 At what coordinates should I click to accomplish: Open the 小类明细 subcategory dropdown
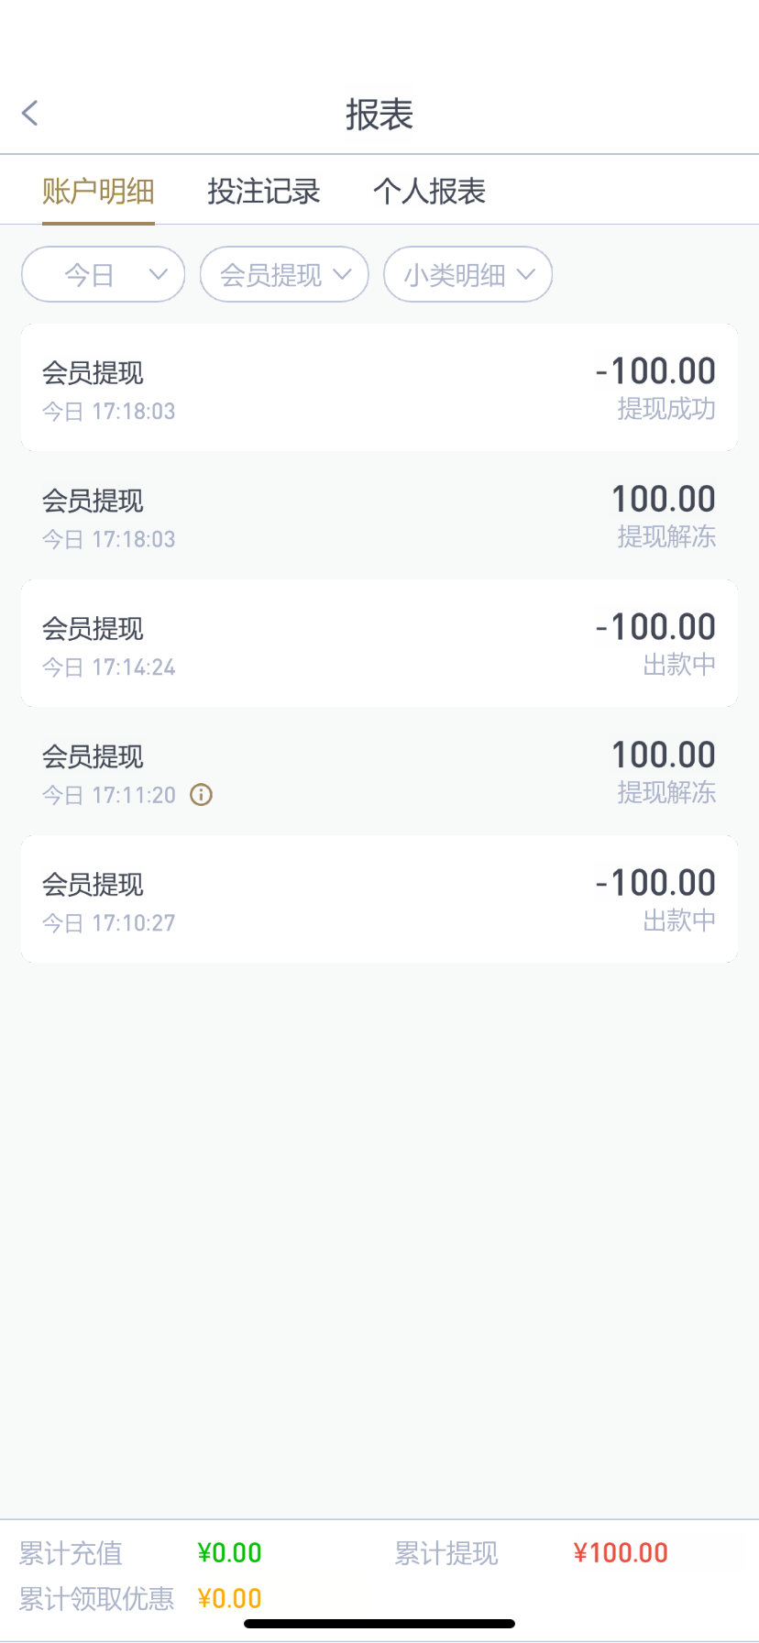coord(467,274)
